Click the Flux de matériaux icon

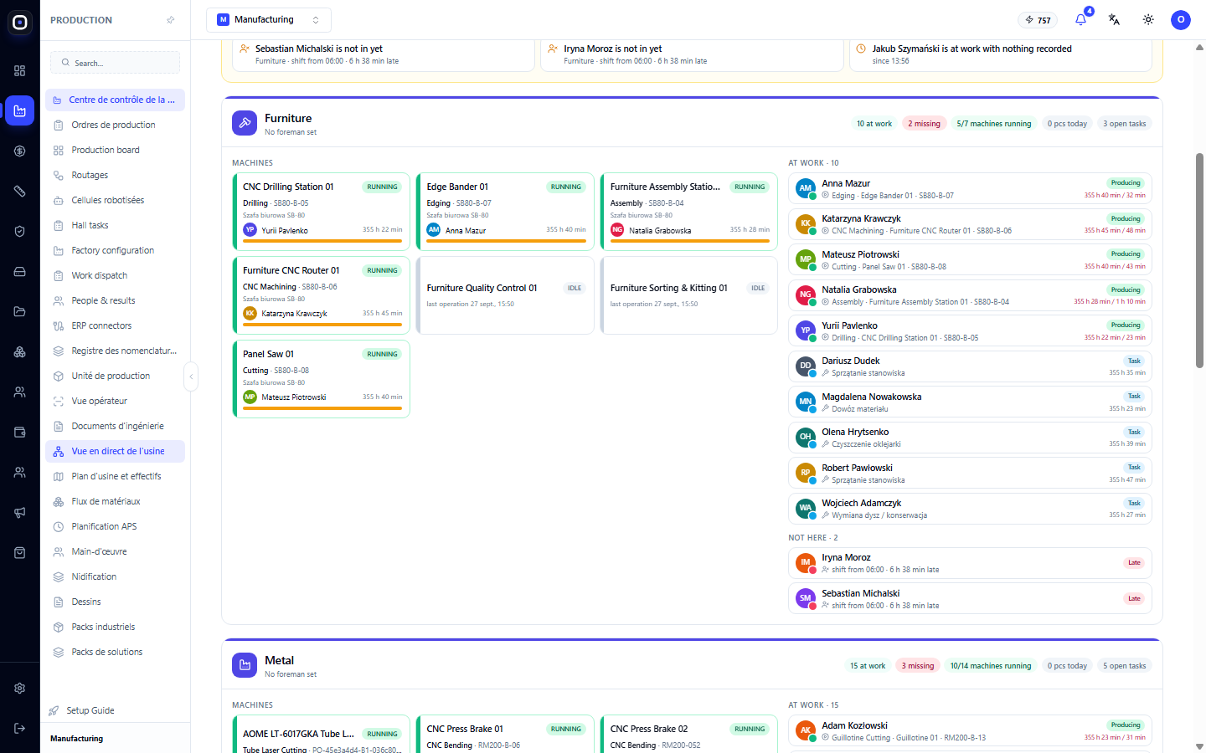coord(59,501)
